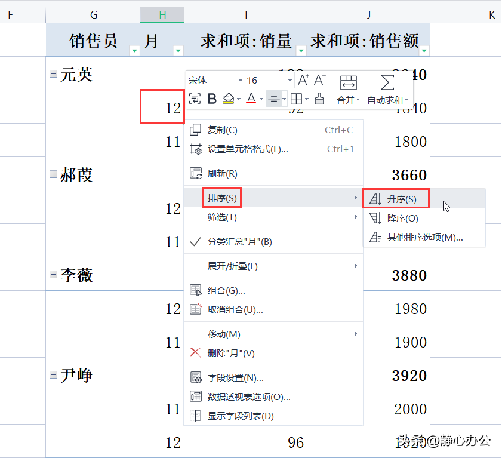Choose 显示字段列表(D) menu entry
Image resolution: width=502 pixels, height=458 pixels.
[x=273, y=416]
